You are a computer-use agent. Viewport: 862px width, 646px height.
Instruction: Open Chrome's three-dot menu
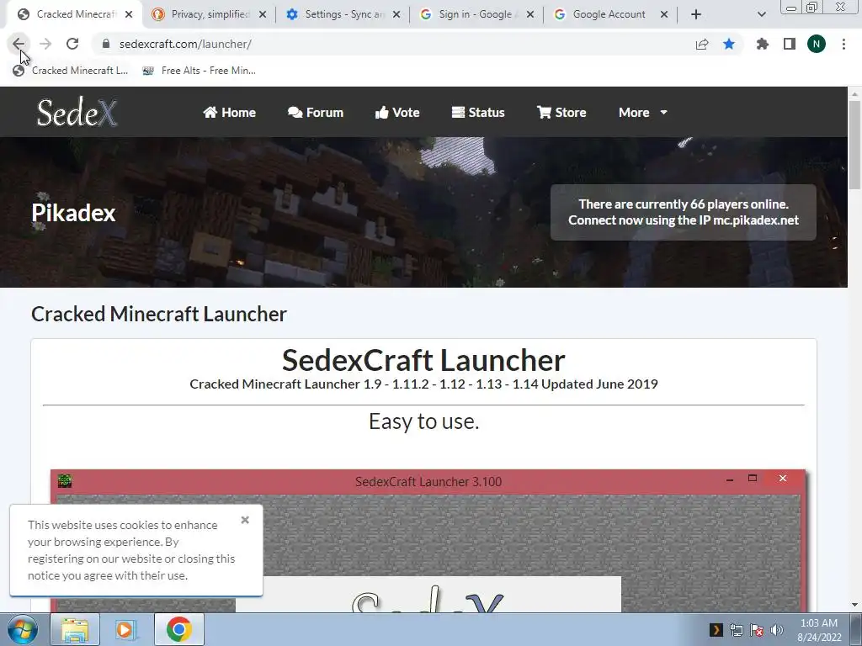coord(843,44)
